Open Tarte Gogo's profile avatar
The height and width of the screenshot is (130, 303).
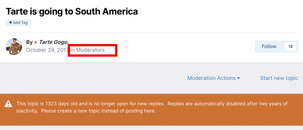14,46
